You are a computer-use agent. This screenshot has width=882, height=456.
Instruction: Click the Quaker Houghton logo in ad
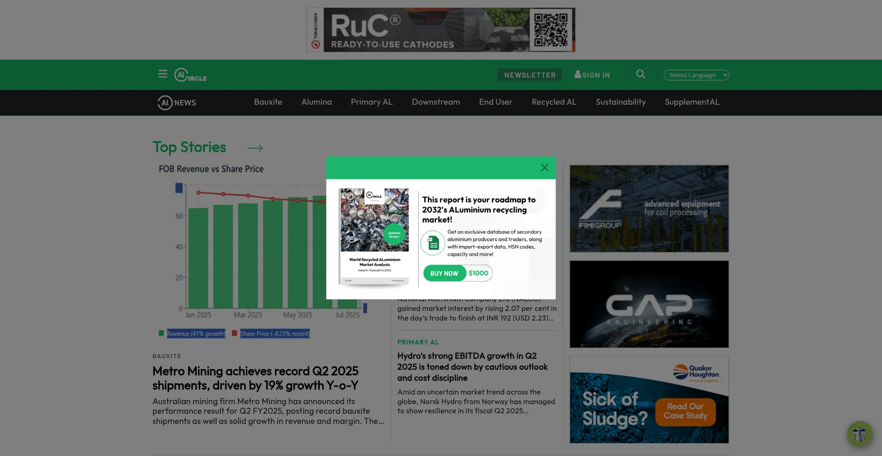coord(696,373)
